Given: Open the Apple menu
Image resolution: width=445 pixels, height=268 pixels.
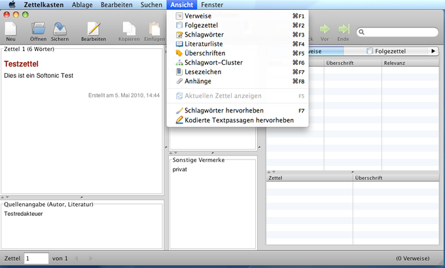Looking at the screenshot, I should (12, 5).
